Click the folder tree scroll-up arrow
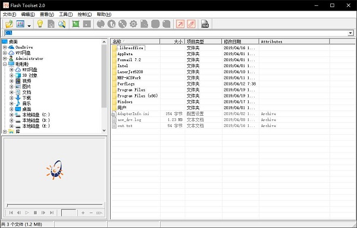Viewport: 357px width, 228px height. [104, 42]
